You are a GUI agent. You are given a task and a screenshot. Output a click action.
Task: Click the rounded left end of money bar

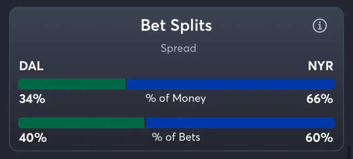tap(21, 84)
